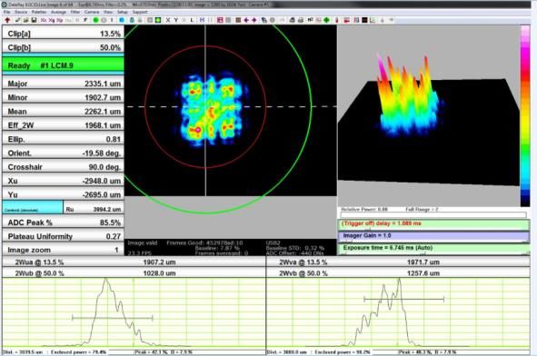This screenshot has width=537, height=356.
Task: Click the green plus toolbar icon
Action: (326, 20)
